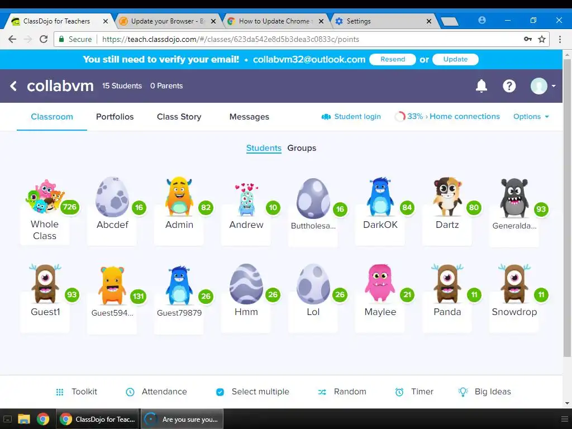The height and width of the screenshot is (429, 572).
Task: Close the Settings browser tab
Action: pos(429,22)
